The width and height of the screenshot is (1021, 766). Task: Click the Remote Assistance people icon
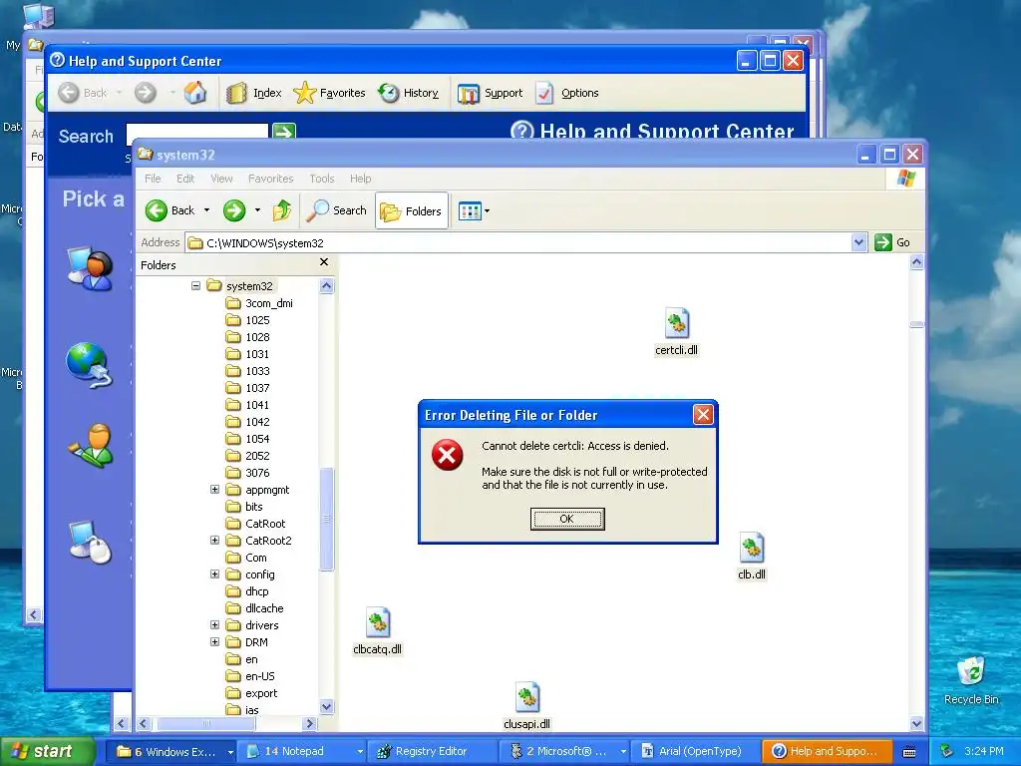click(90, 268)
